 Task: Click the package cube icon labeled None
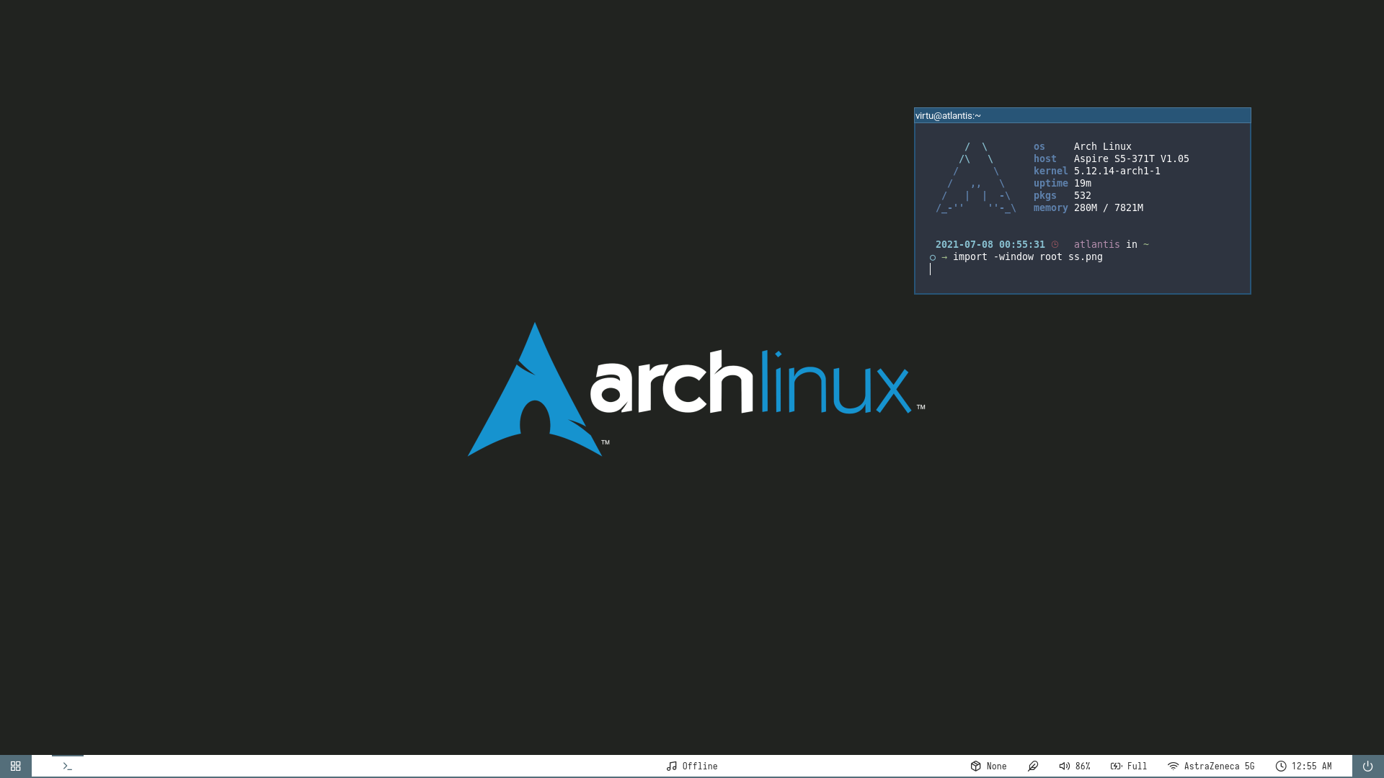click(x=977, y=766)
